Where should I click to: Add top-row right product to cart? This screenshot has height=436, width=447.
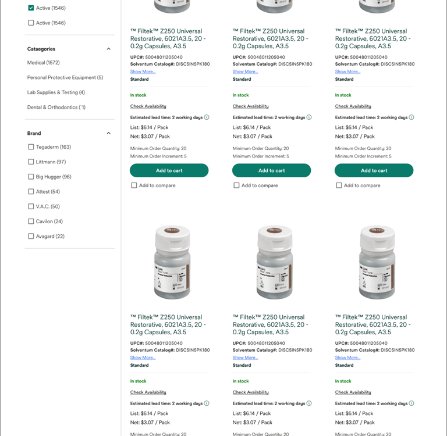374,170
